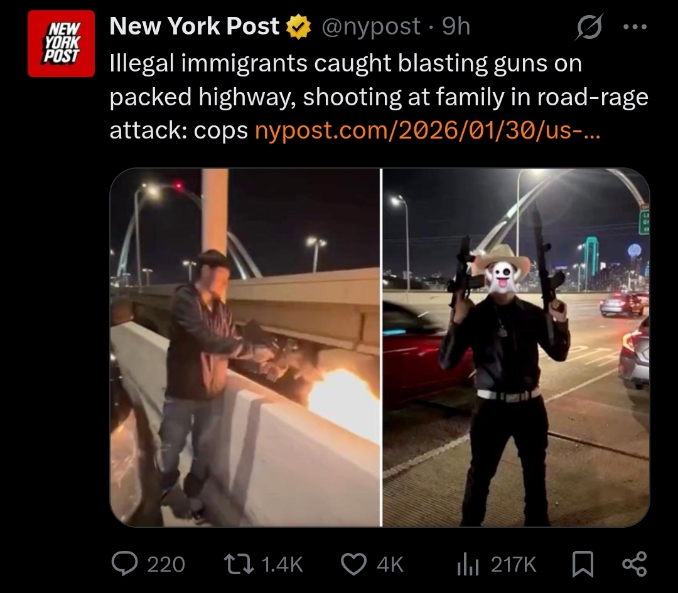
Task: Click the 9h timestamp
Action: click(x=456, y=26)
